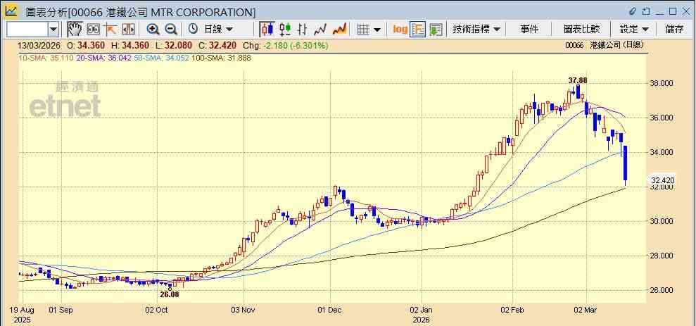Viewport: 696px width, 326px height.
Task: Open the 日線 period dropdown
Action: click(x=218, y=30)
